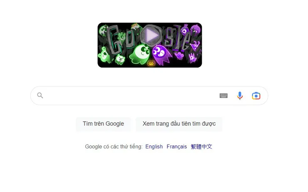Start voice search with the microphone icon
308x192 pixels.
coord(240,96)
